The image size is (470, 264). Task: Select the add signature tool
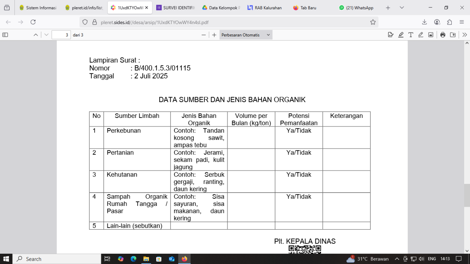tap(391, 35)
